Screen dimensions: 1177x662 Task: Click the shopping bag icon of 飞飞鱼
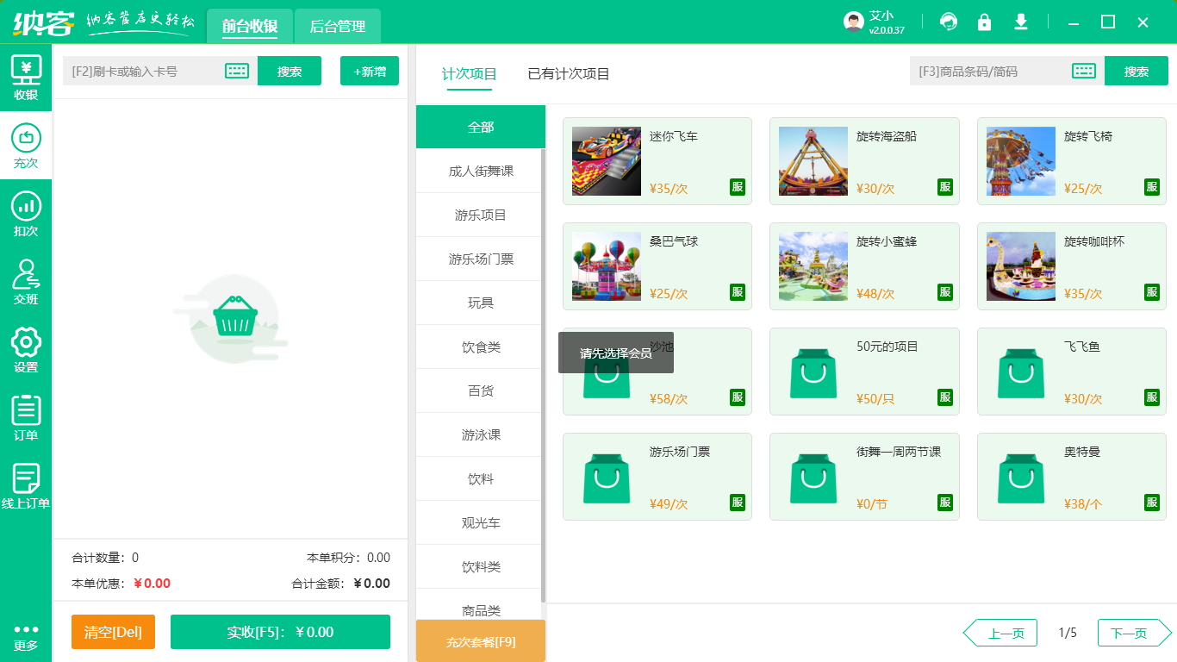tap(1021, 372)
